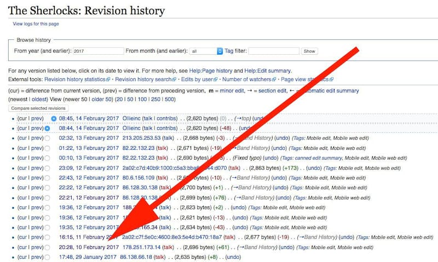Viewport: 438px width, 262px height.
Task: Undo the 17:48, 29 January 2017 edit
Action: (x=233, y=257)
